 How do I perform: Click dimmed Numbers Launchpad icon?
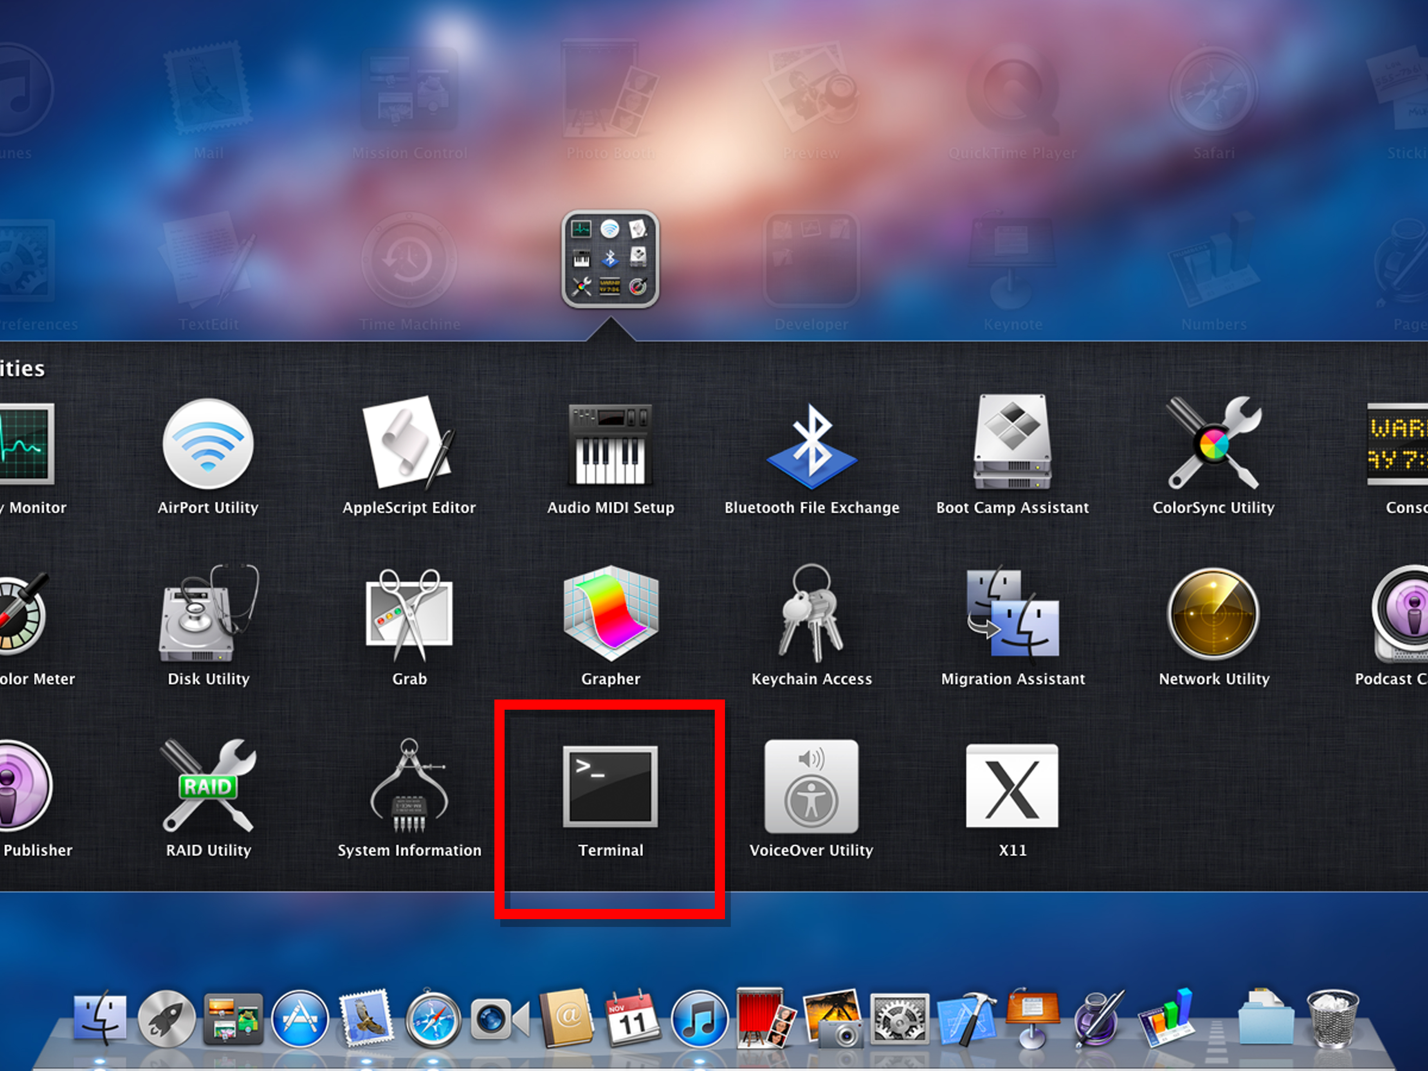(x=1213, y=259)
